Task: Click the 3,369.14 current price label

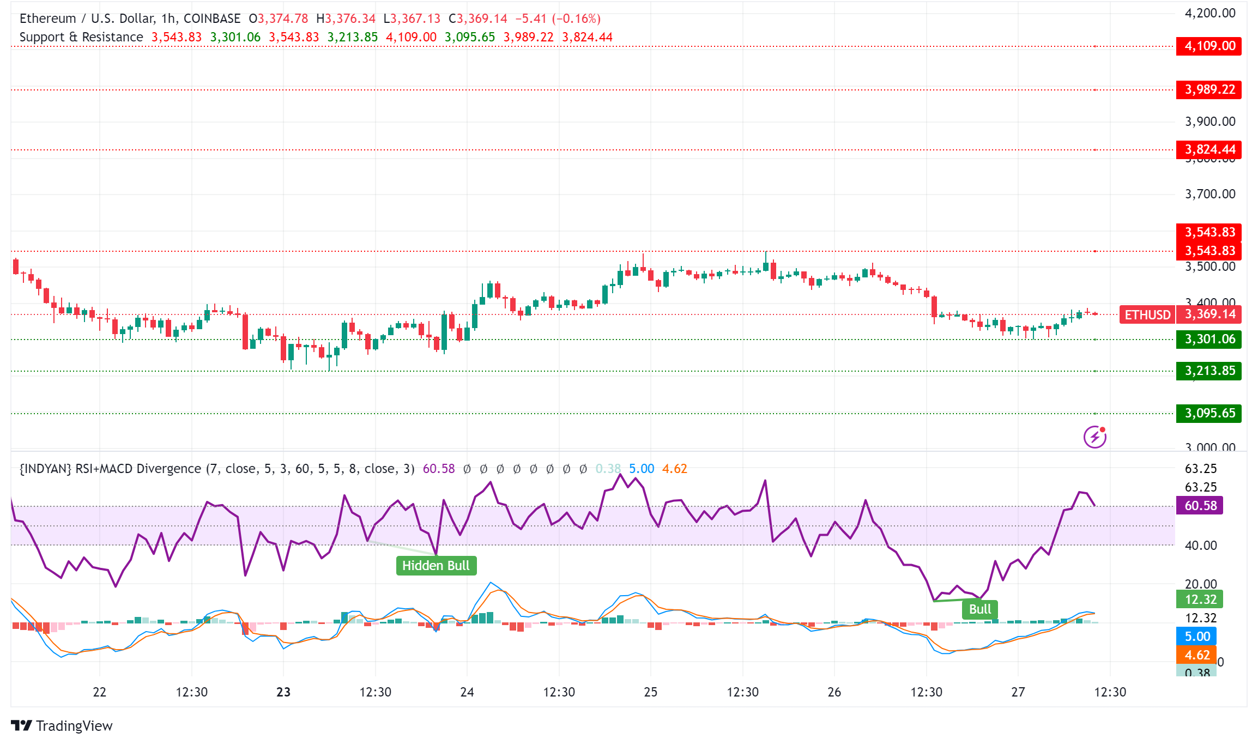Action: [1209, 314]
